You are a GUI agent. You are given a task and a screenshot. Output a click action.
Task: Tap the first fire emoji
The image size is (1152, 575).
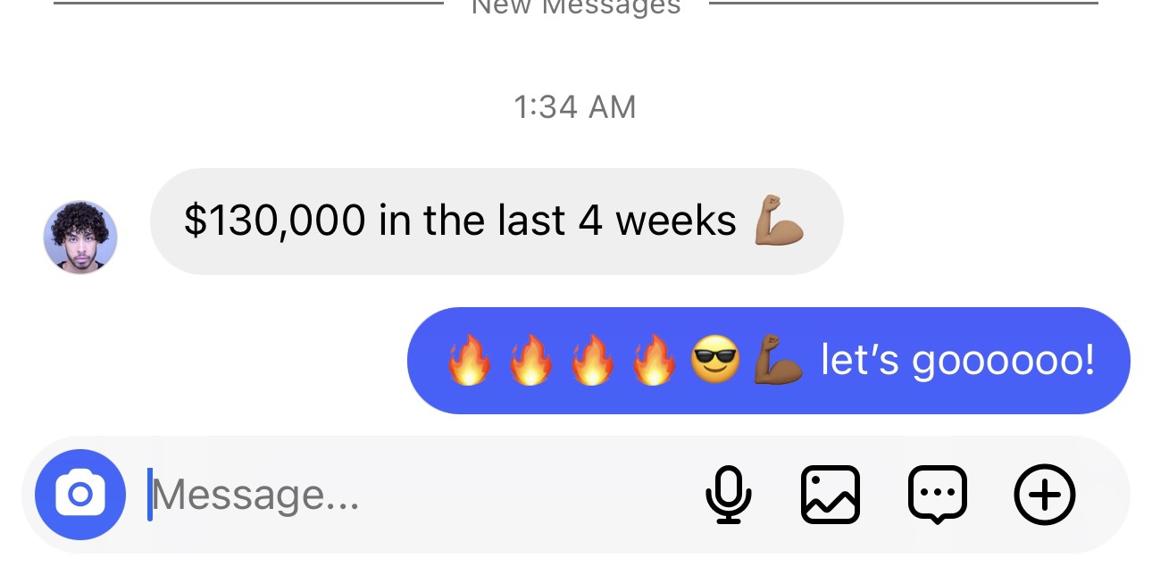point(470,360)
